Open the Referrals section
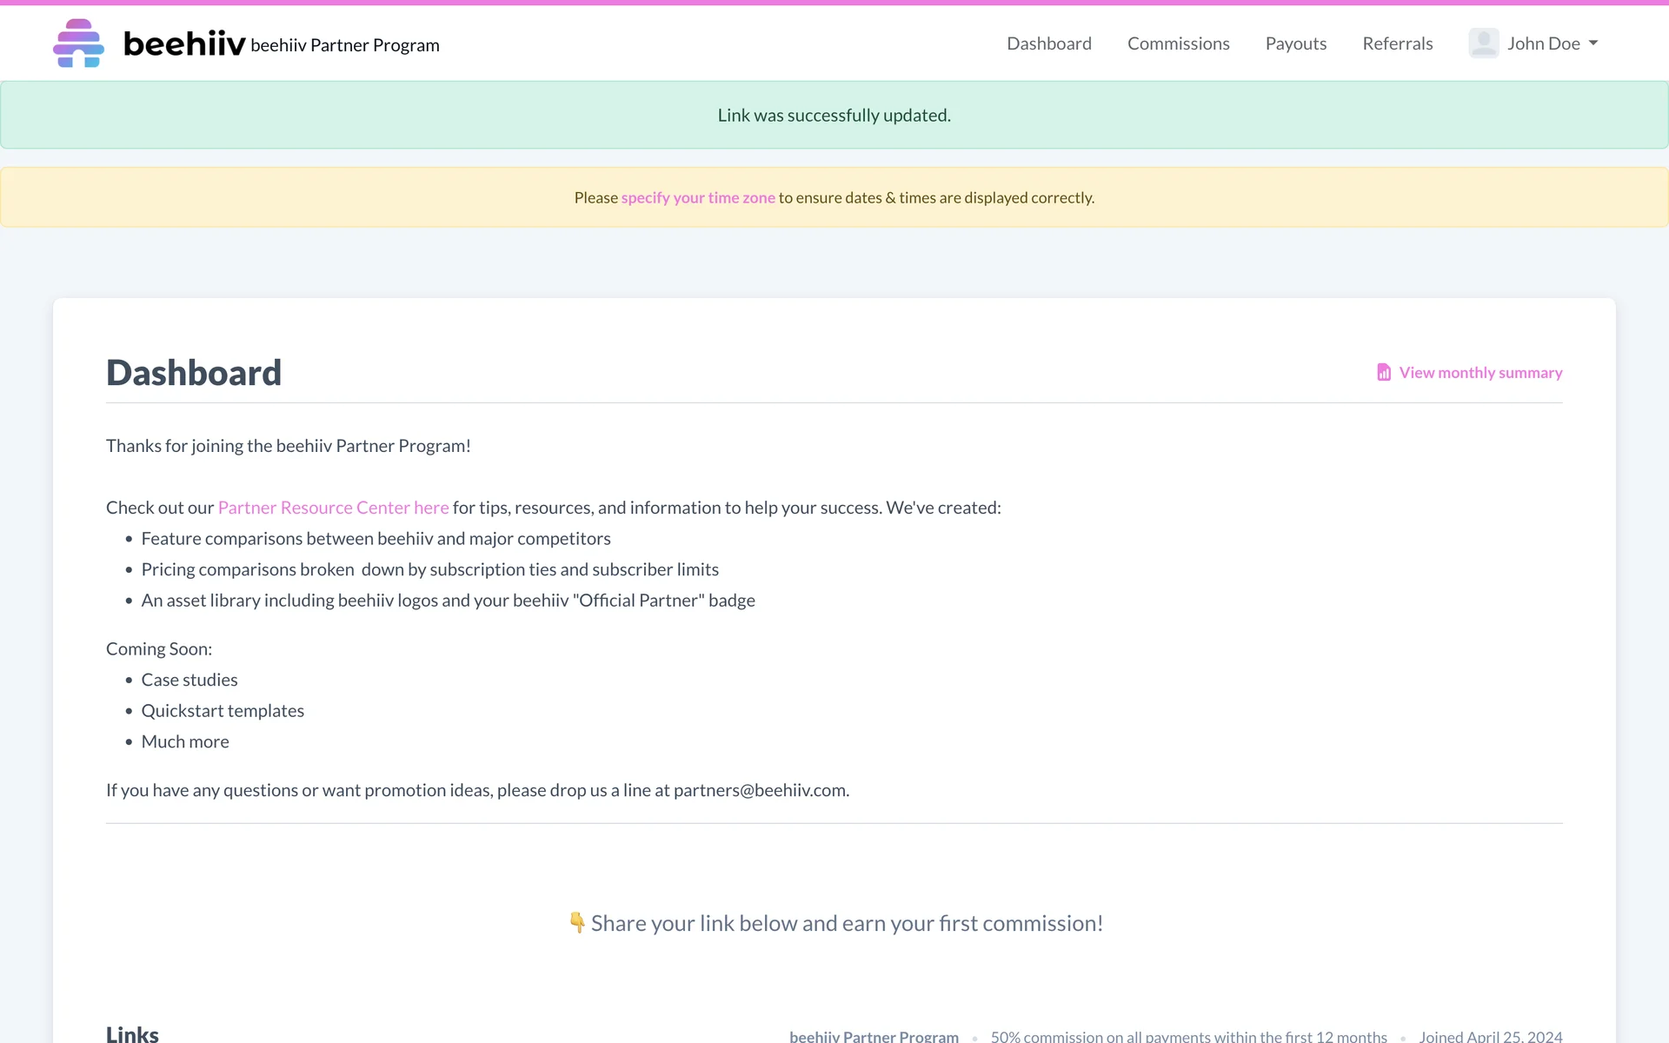The width and height of the screenshot is (1669, 1043). [x=1397, y=43]
